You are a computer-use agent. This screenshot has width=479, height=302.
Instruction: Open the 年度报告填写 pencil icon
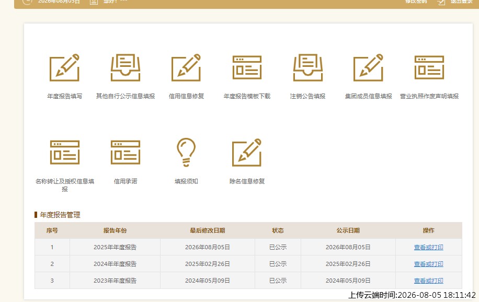pyautogui.click(x=64, y=67)
